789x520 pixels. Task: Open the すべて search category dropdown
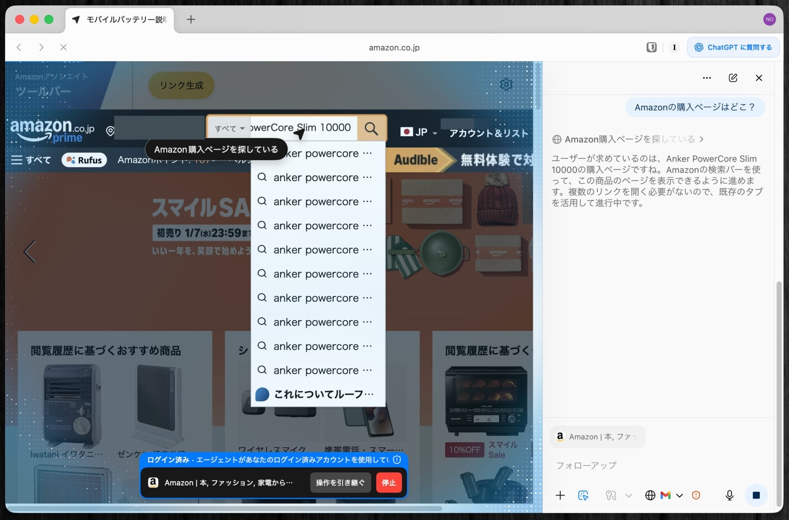[228, 129]
